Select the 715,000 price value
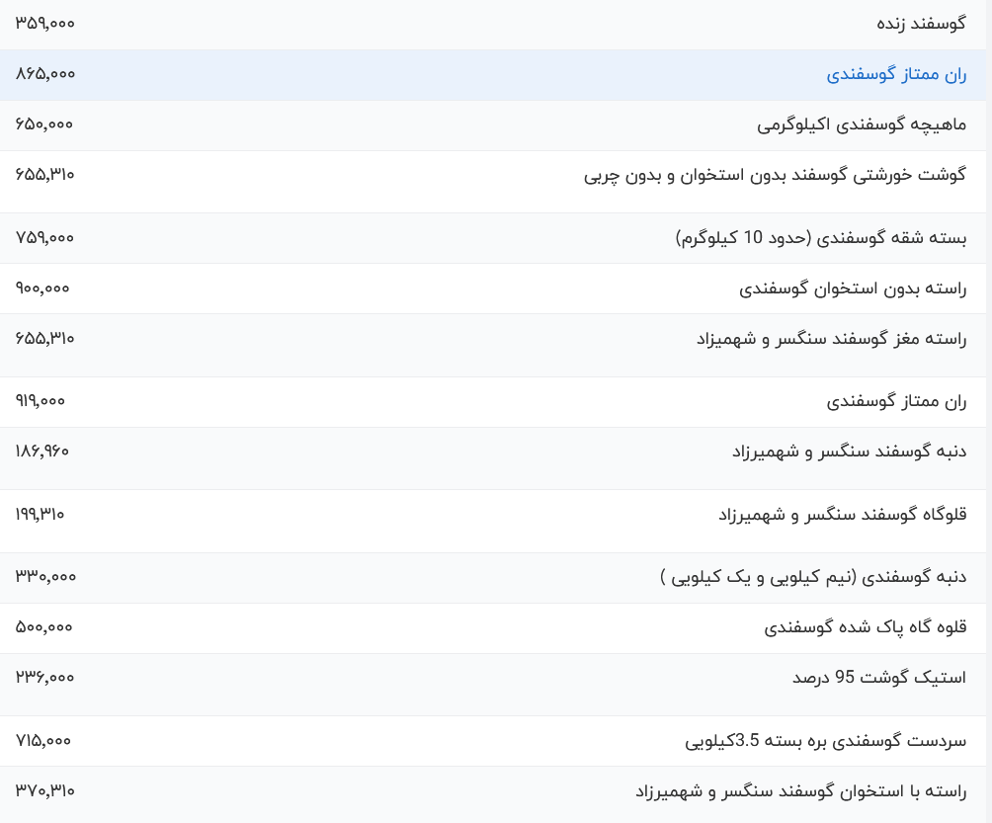992x823 pixels. click(x=43, y=740)
